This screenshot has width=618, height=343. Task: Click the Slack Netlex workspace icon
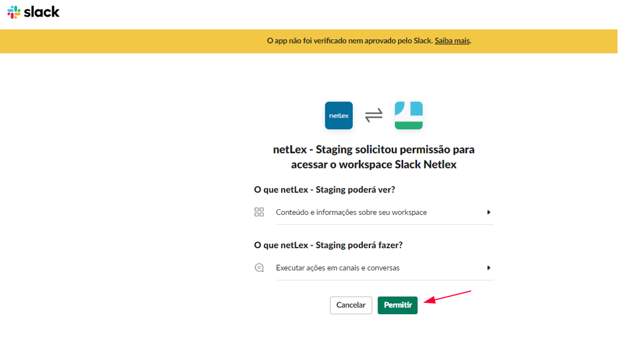(408, 115)
